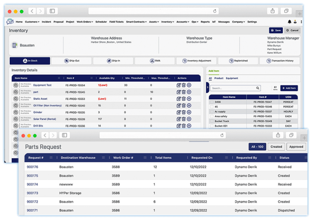
Task: Click plus icon on Drill Bits row
Action: [189, 126]
